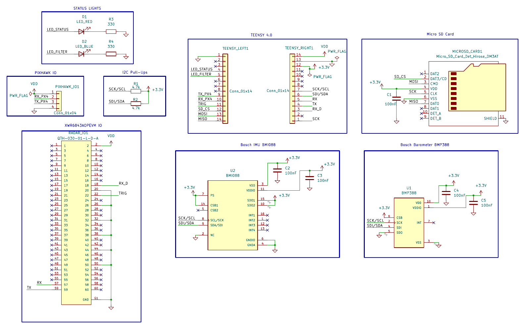
Task: Click the "TEENSY 4.0" block title
Action: click(262, 35)
